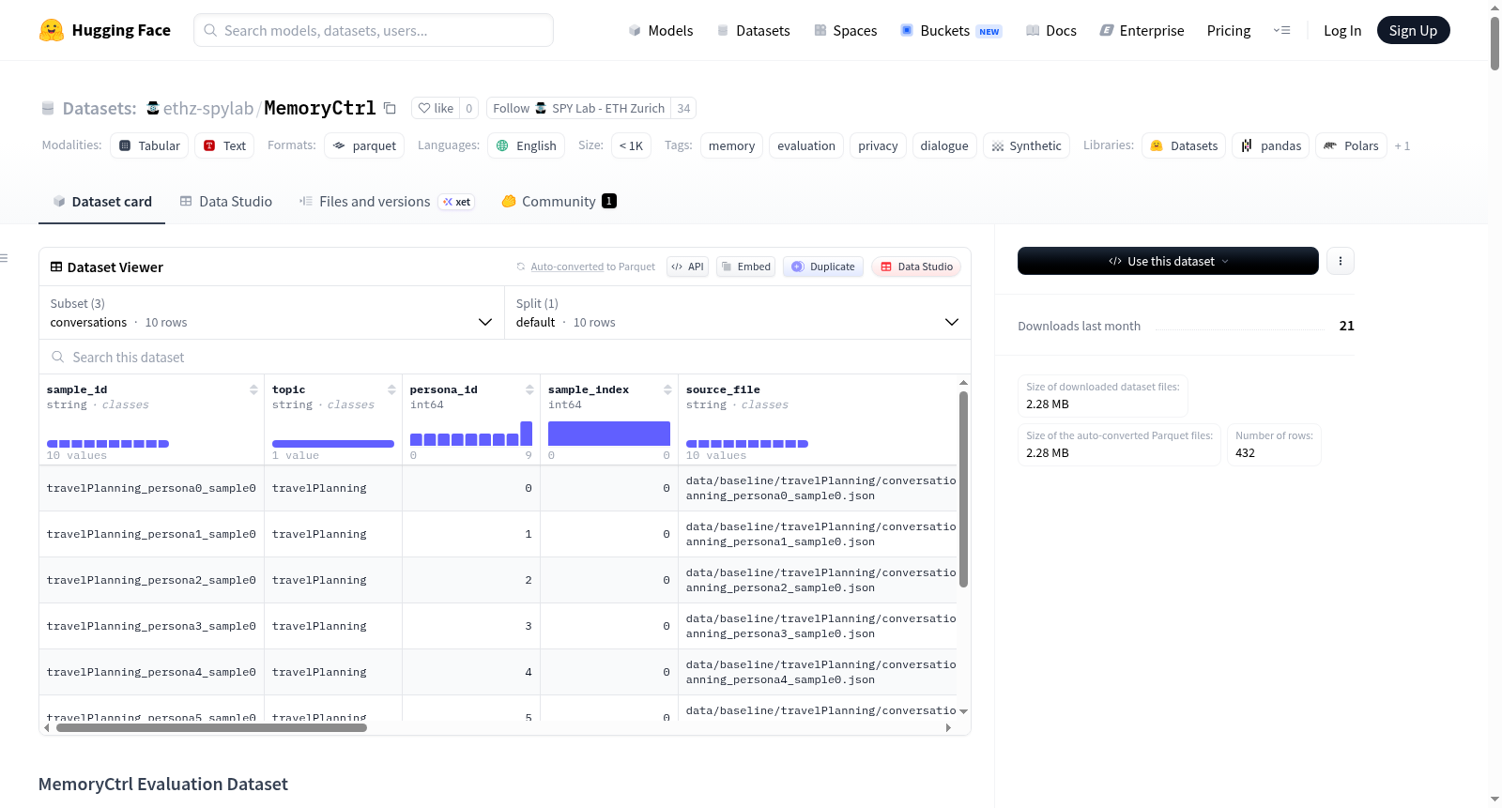This screenshot has width=1502, height=808.
Task: Open the Auto-converted to Parquet link
Action: 567,267
